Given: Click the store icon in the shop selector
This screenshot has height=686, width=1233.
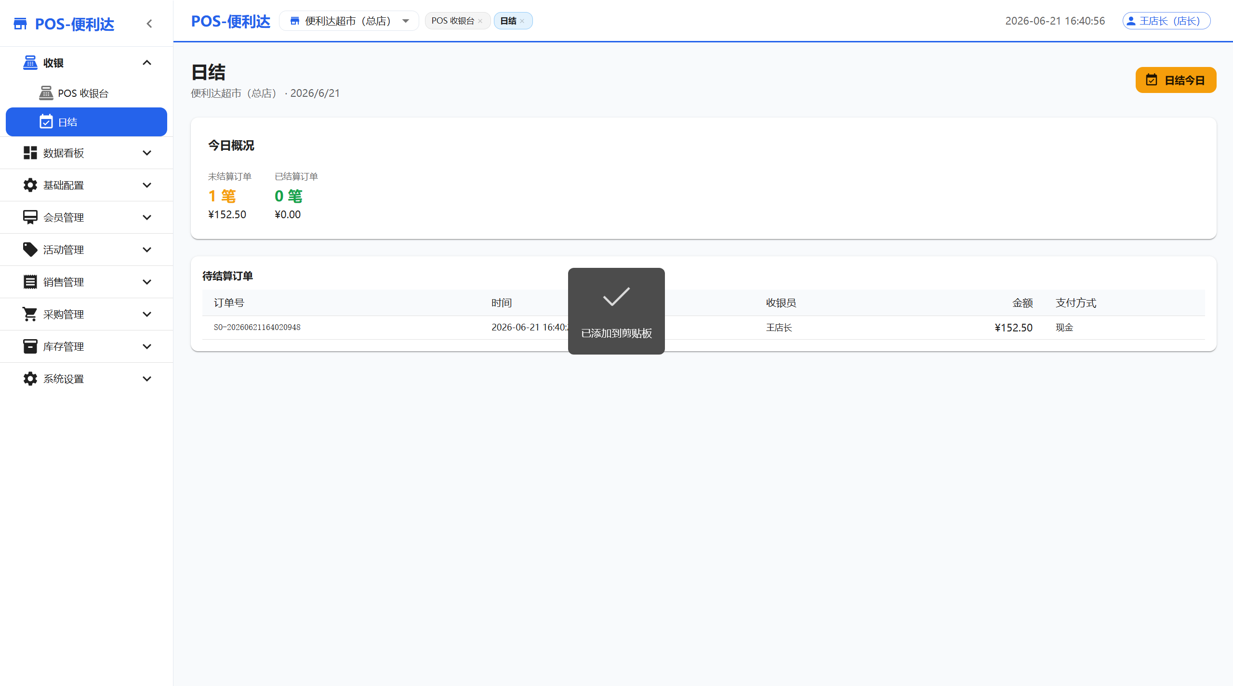Looking at the screenshot, I should pyautogui.click(x=295, y=21).
